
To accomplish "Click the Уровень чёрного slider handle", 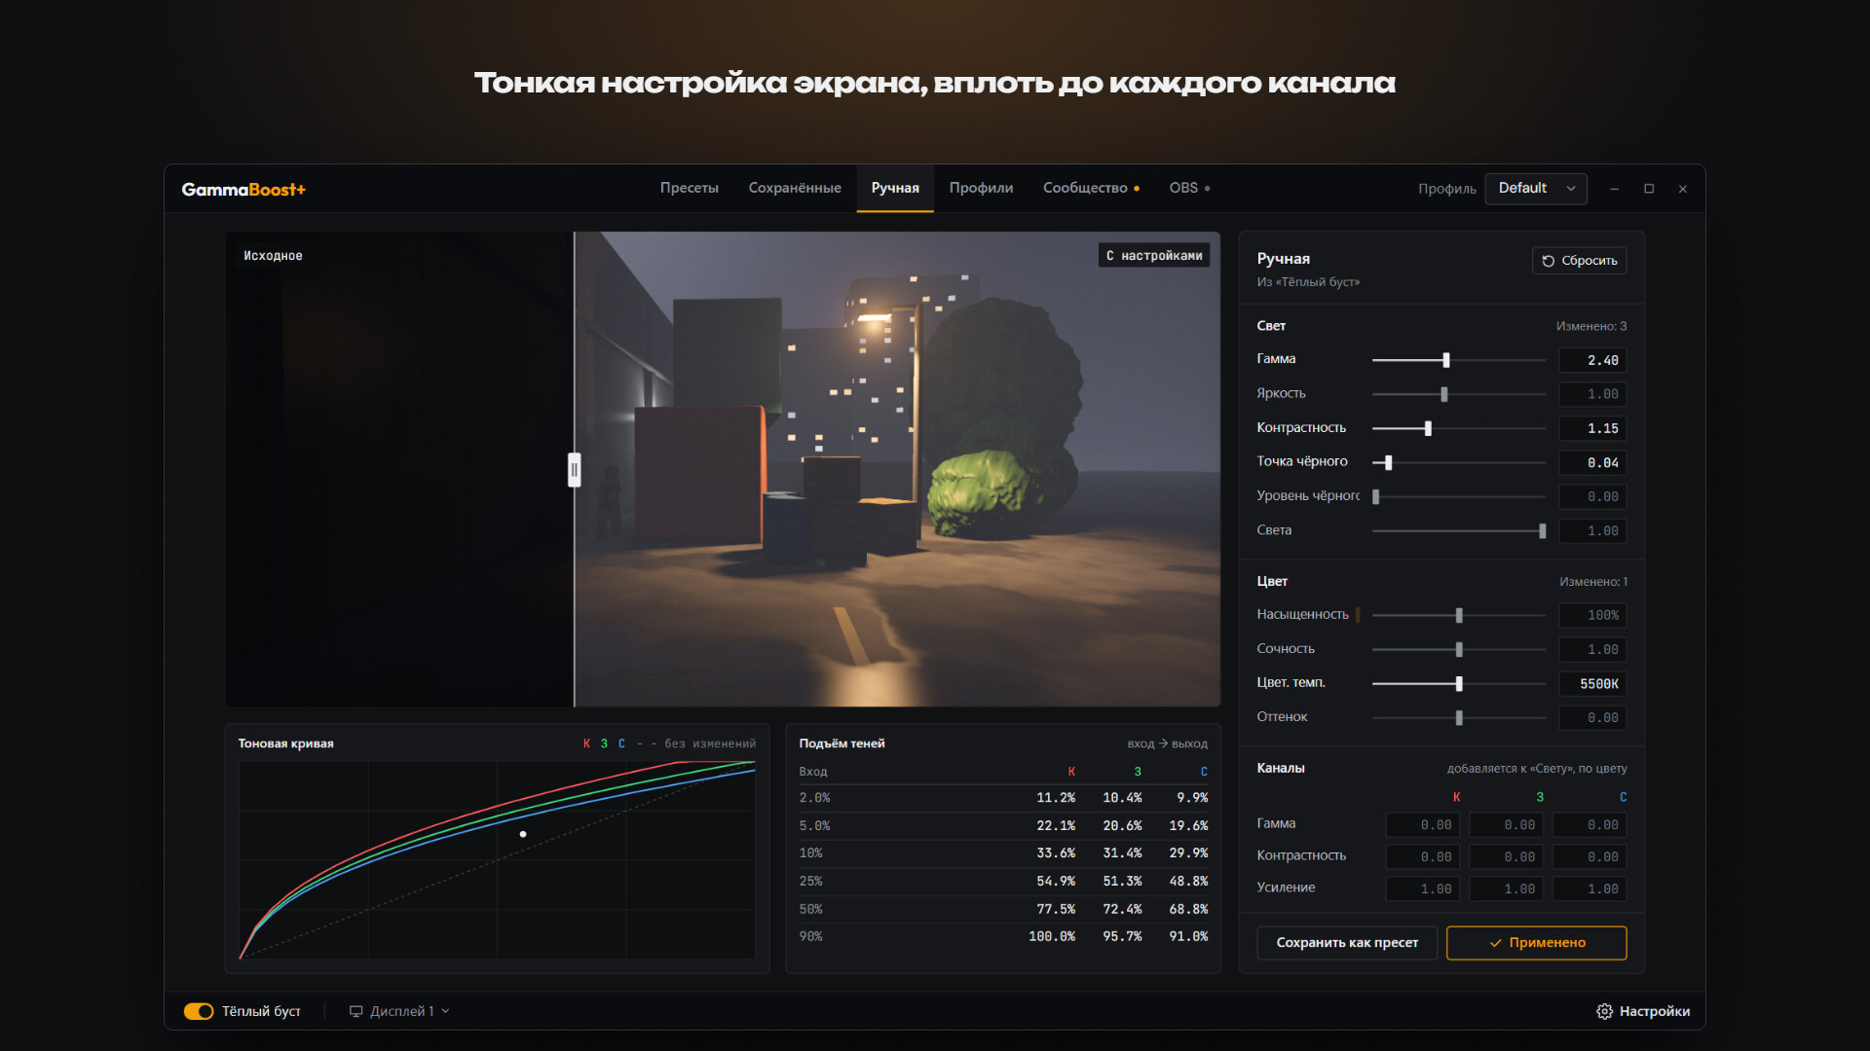I will [1376, 497].
